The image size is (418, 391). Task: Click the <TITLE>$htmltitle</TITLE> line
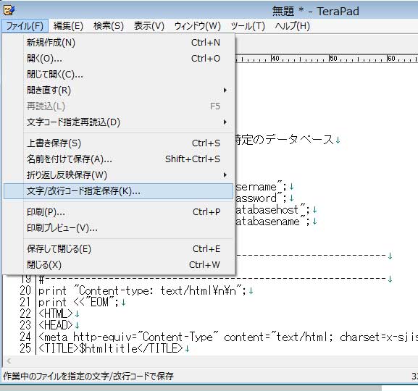(114, 348)
